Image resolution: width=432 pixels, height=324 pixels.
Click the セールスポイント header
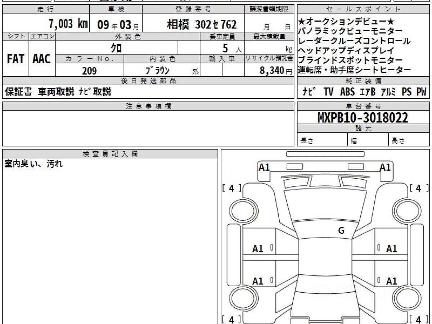363,9
